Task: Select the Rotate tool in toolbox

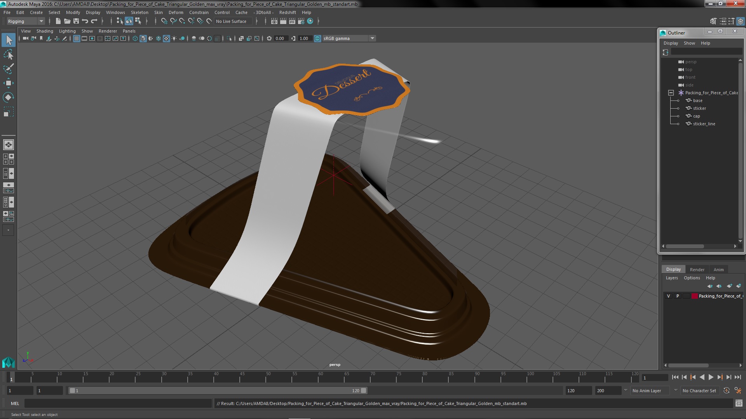Action: [8, 97]
